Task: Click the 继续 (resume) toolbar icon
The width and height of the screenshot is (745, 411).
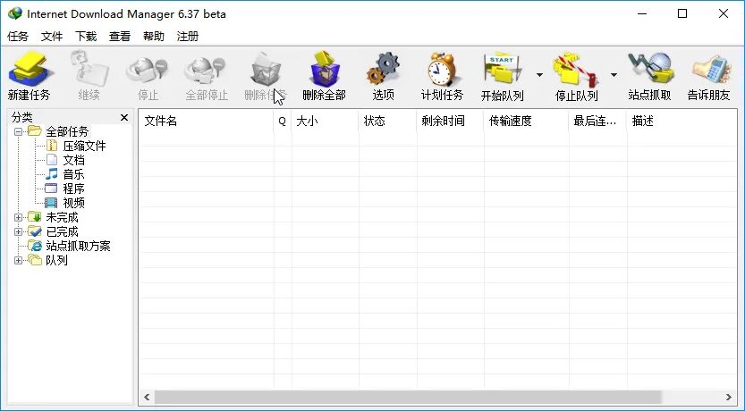Action: point(89,70)
